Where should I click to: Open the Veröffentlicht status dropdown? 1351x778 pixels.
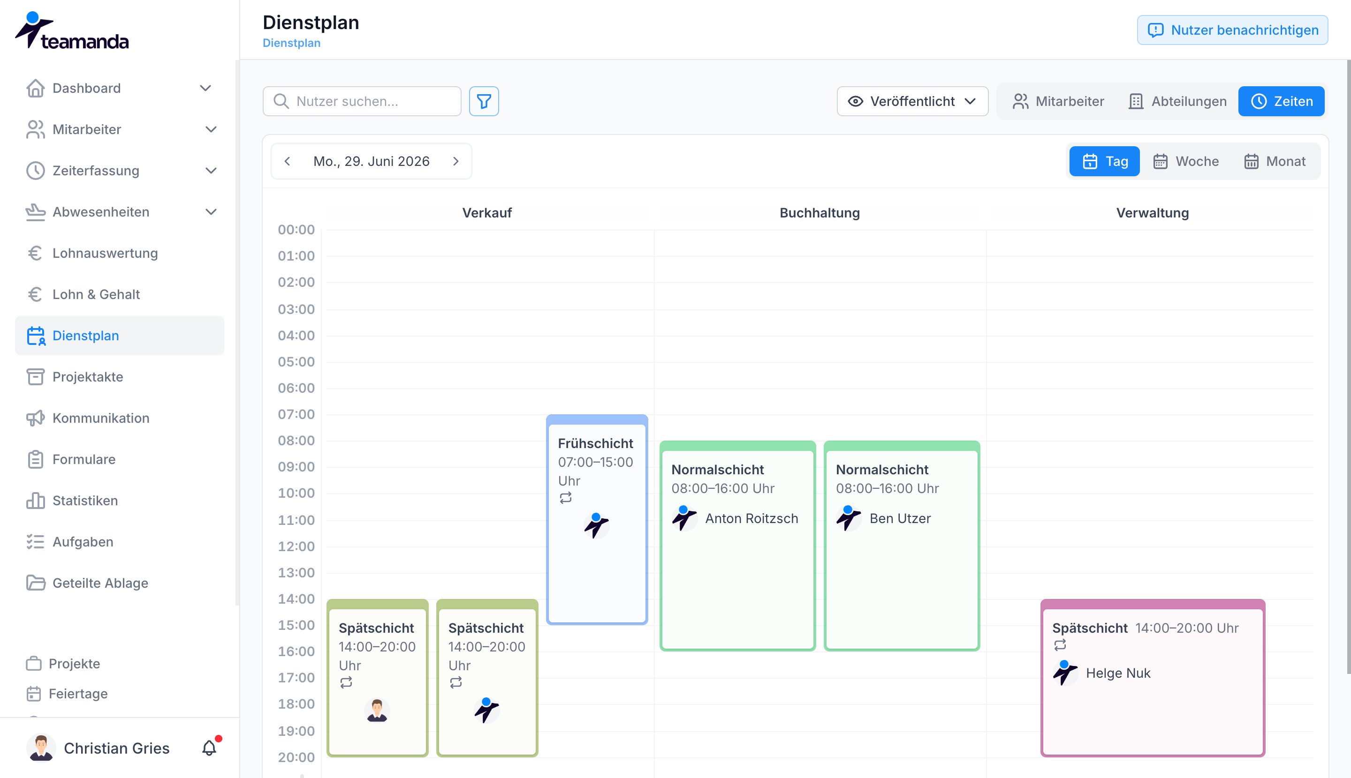coord(912,101)
